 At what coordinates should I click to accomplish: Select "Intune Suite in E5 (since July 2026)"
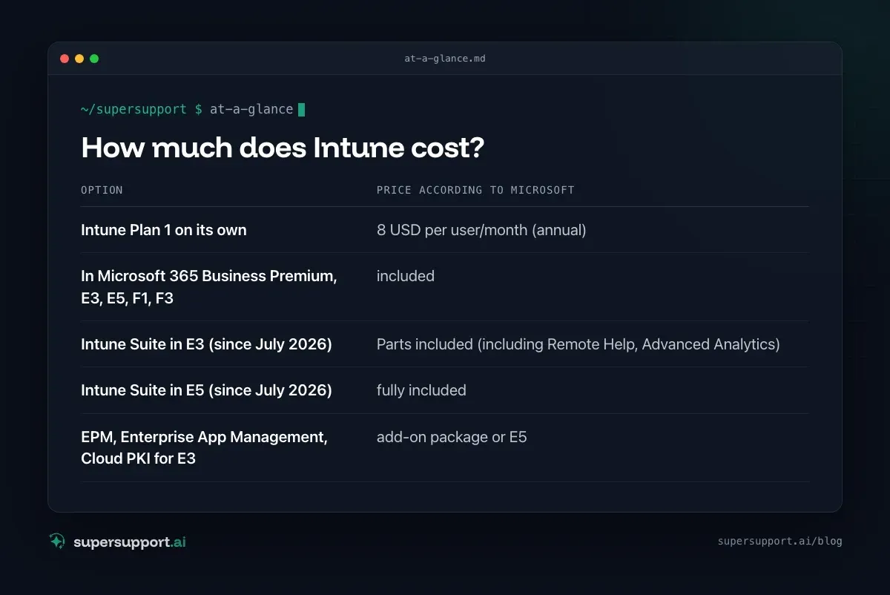pyautogui.click(x=206, y=390)
